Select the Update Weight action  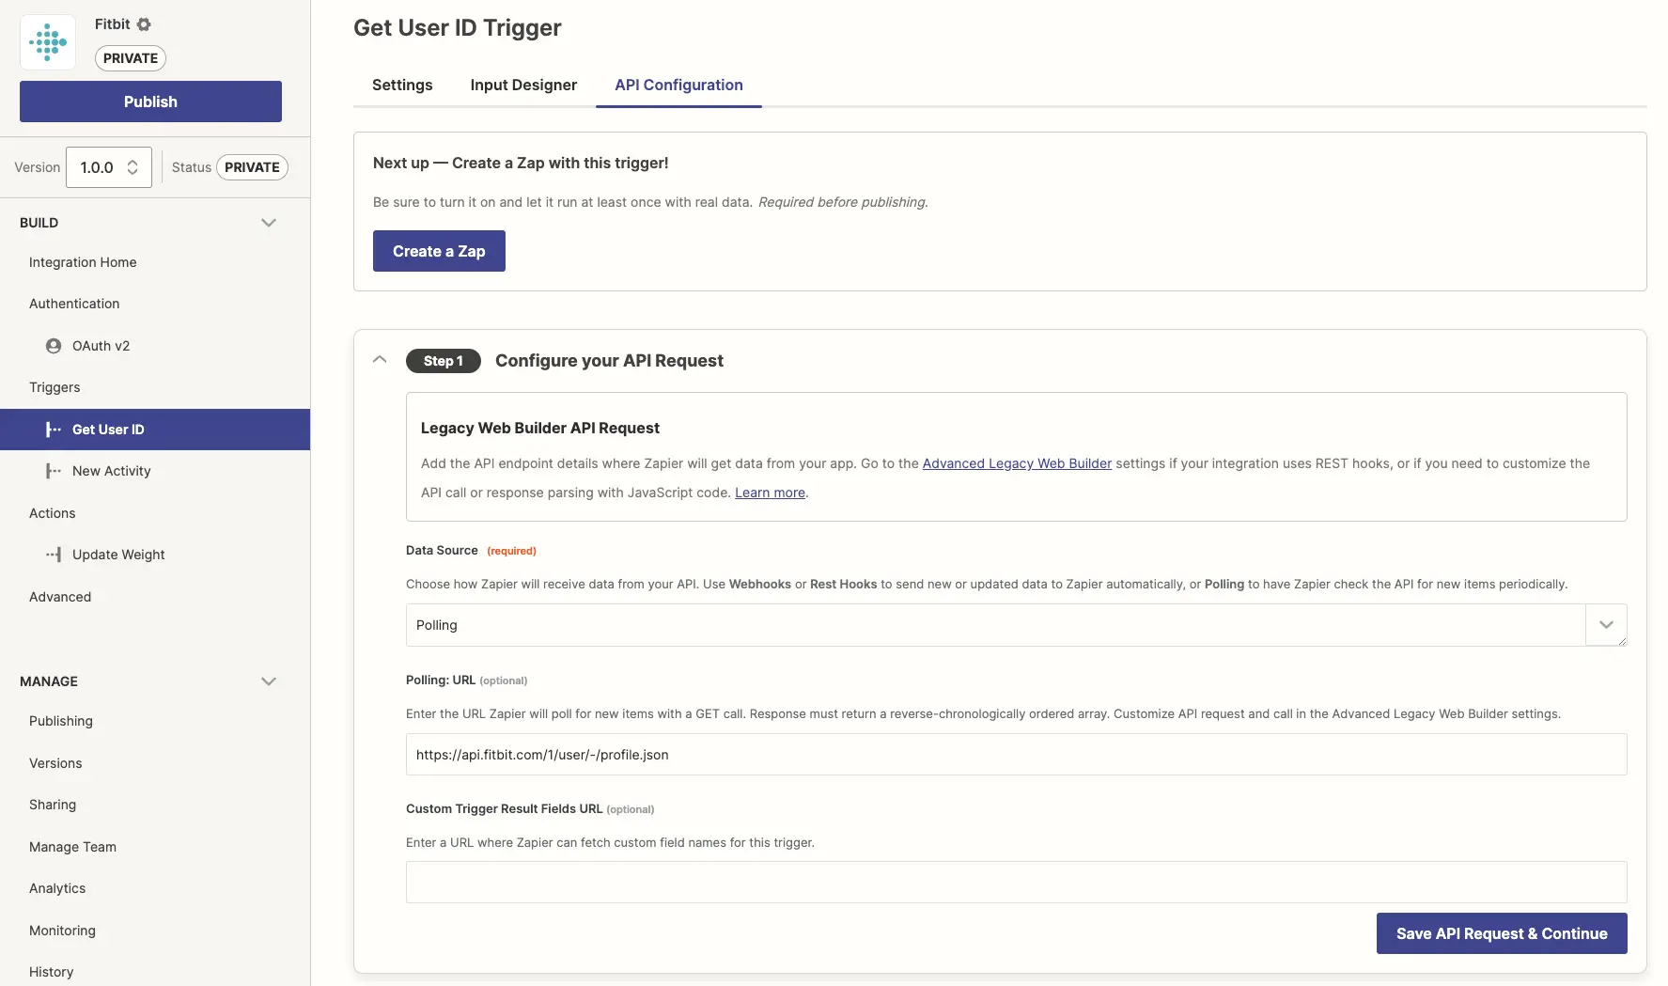pyautogui.click(x=118, y=555)
